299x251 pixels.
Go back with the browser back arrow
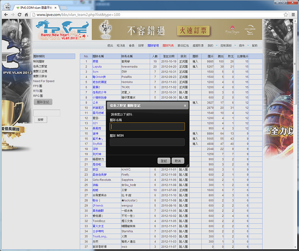6,15
